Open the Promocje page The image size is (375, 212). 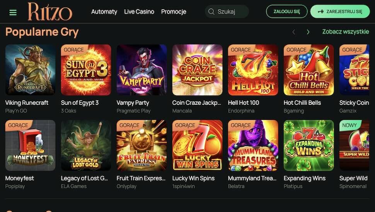tap(174, 12)
